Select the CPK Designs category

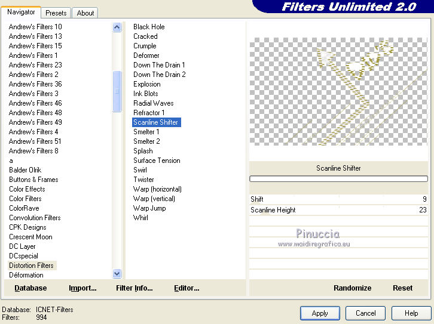pyautogui.click(x=27, y=227)
